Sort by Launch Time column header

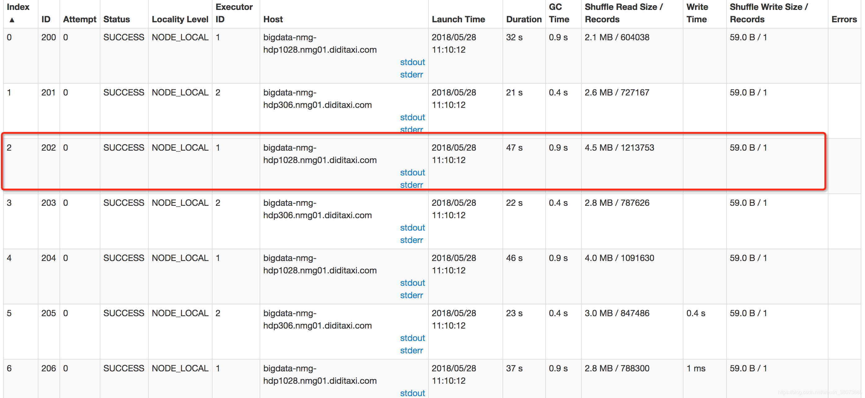pos(458,20)
